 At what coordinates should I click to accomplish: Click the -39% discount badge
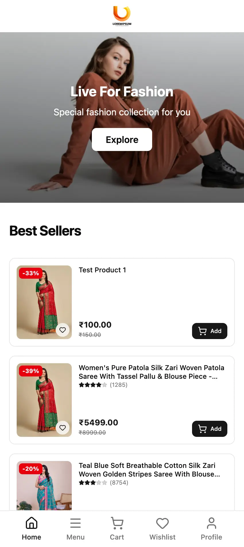click(31, 371)
